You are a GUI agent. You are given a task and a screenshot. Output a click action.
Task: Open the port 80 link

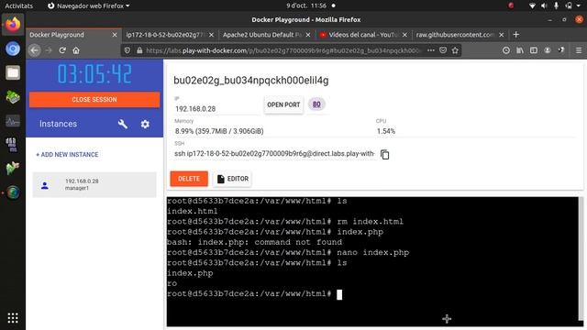(316, 104)
